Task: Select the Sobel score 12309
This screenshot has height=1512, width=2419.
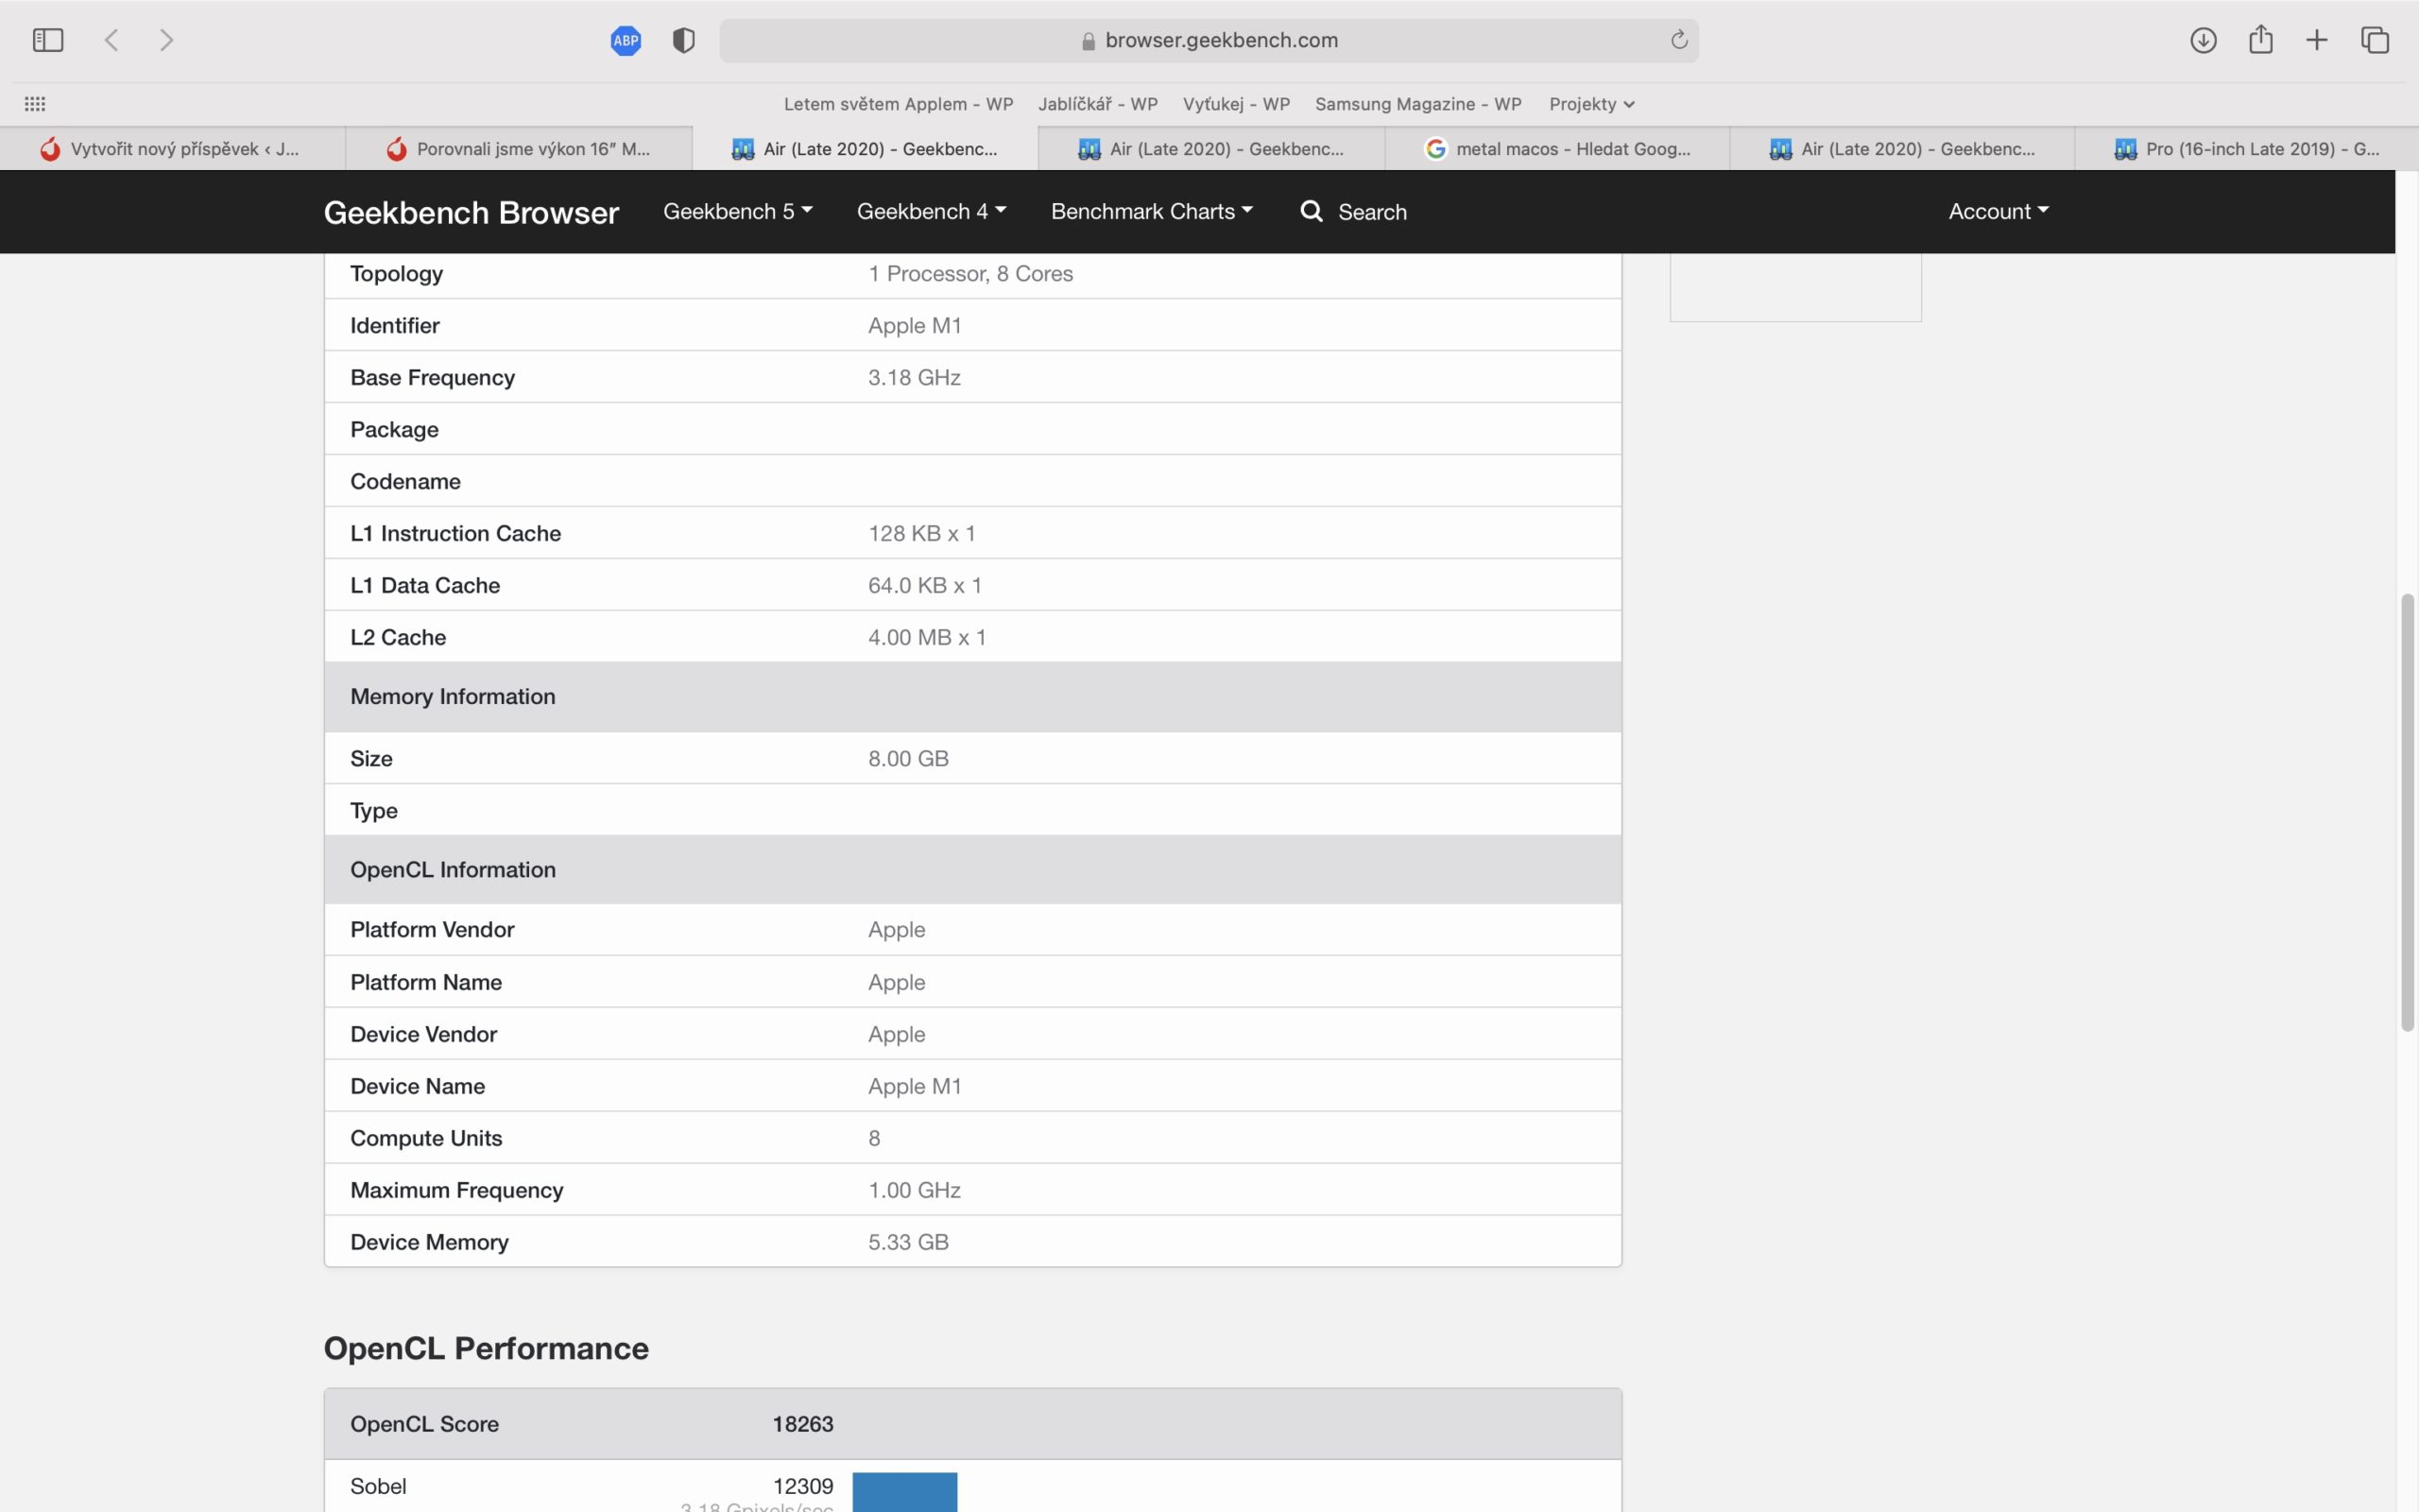Action: (802, 1486)
